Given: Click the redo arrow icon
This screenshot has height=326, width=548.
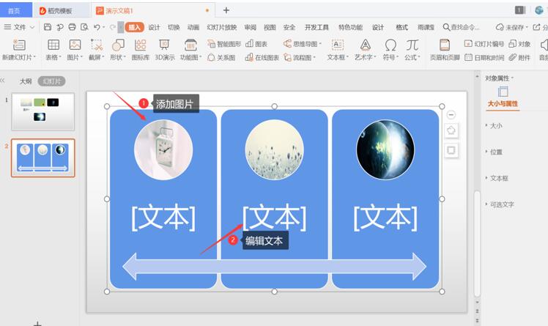Looking at the screenshot, I should point(112,27).
